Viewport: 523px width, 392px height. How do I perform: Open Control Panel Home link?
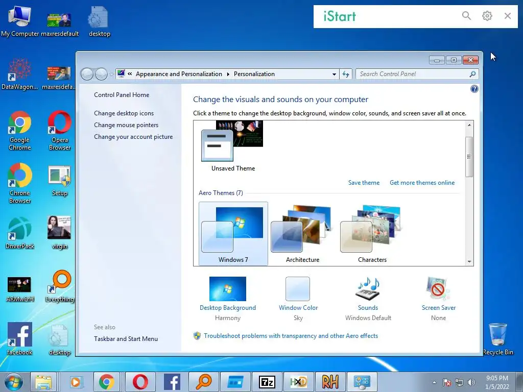(x=122, y=94)
